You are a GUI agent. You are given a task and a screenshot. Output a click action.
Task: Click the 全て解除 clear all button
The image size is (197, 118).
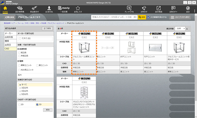coord(48,29)
